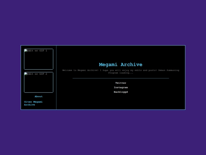Open the Instagram link
206x155 pixels.
[121, 87]
